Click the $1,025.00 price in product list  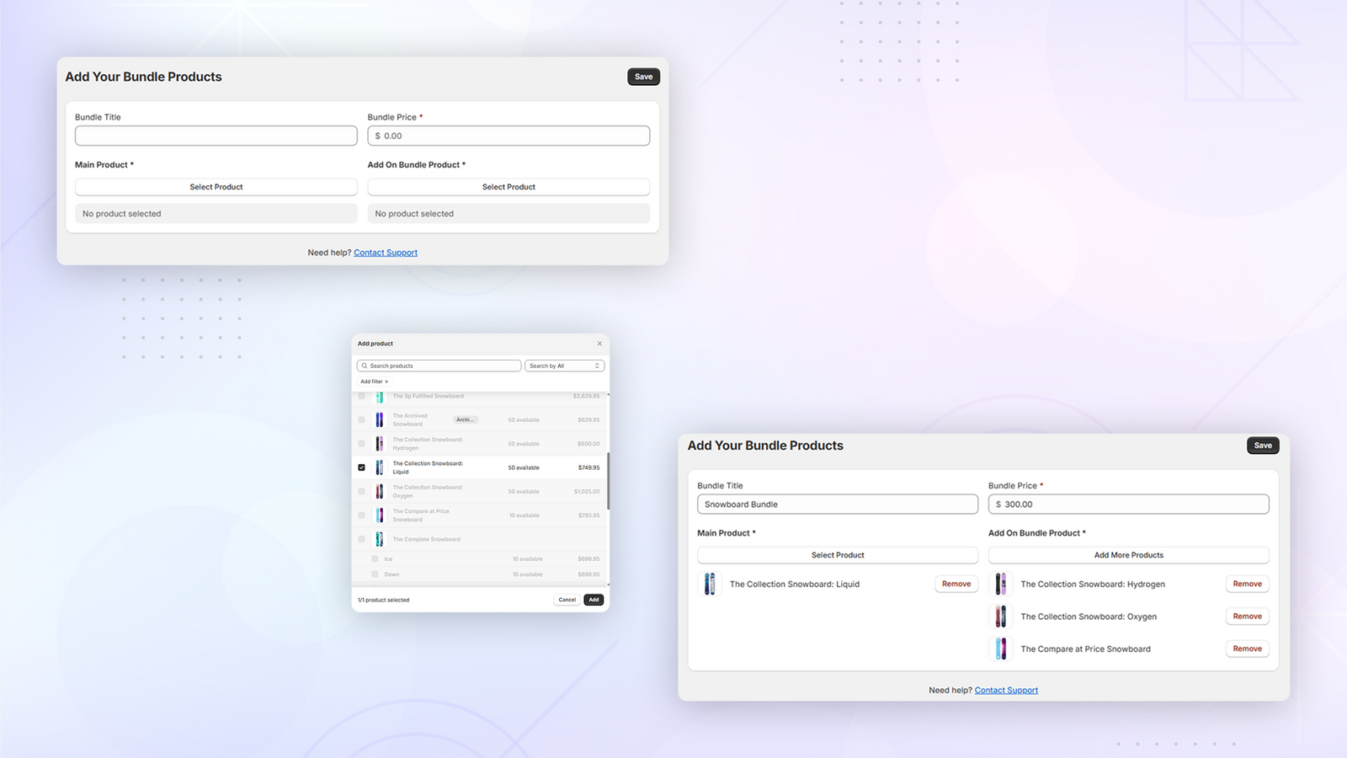[x=587, y=491]
